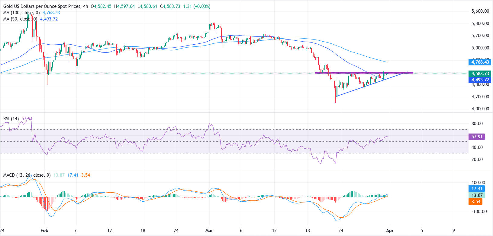
Task: Click the 5,600.00 price axis label
Action: click(x=480, y=11)
